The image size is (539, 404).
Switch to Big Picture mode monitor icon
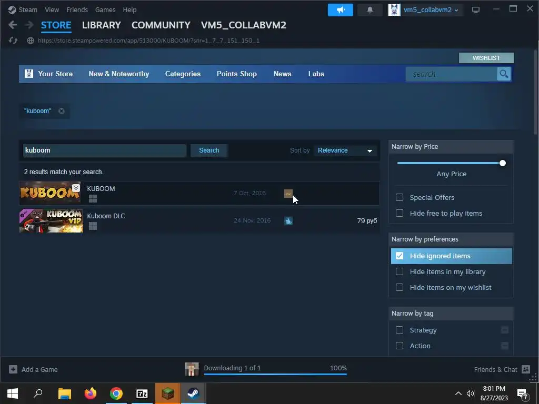click(476, 10)
